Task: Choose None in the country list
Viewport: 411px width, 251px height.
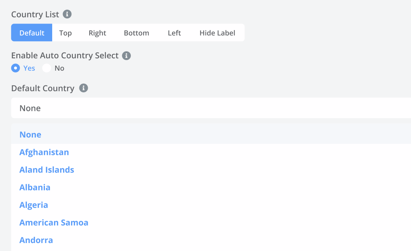Action: (x=30, y=135)
